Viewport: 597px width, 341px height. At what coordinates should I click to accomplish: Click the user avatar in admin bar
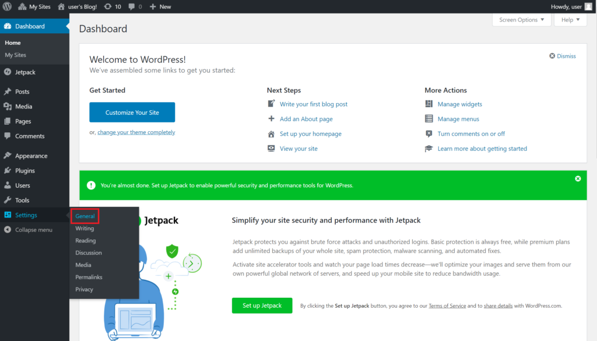pyautogui.click(x=589, y=6)
